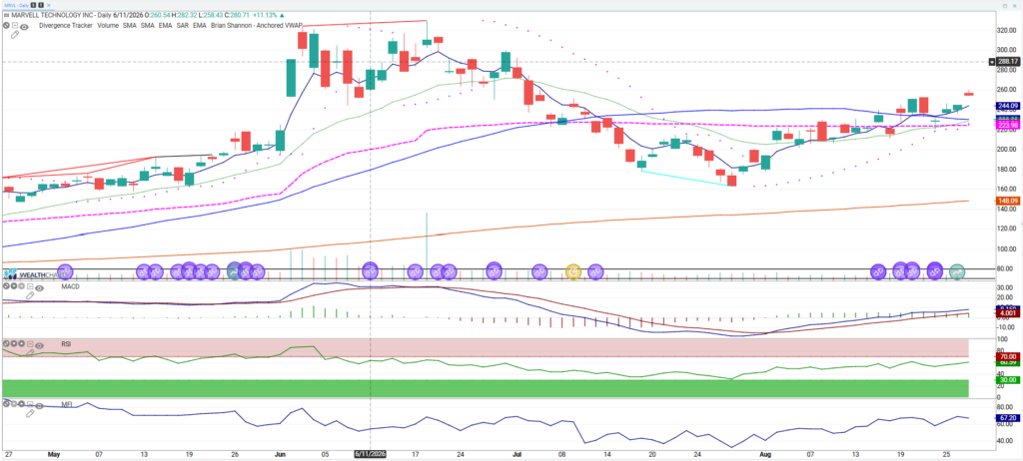Image resolution: width=1023 pixels, height=461 pixels.
Task: Open the SAR indicator label
Action: (183, 25)
